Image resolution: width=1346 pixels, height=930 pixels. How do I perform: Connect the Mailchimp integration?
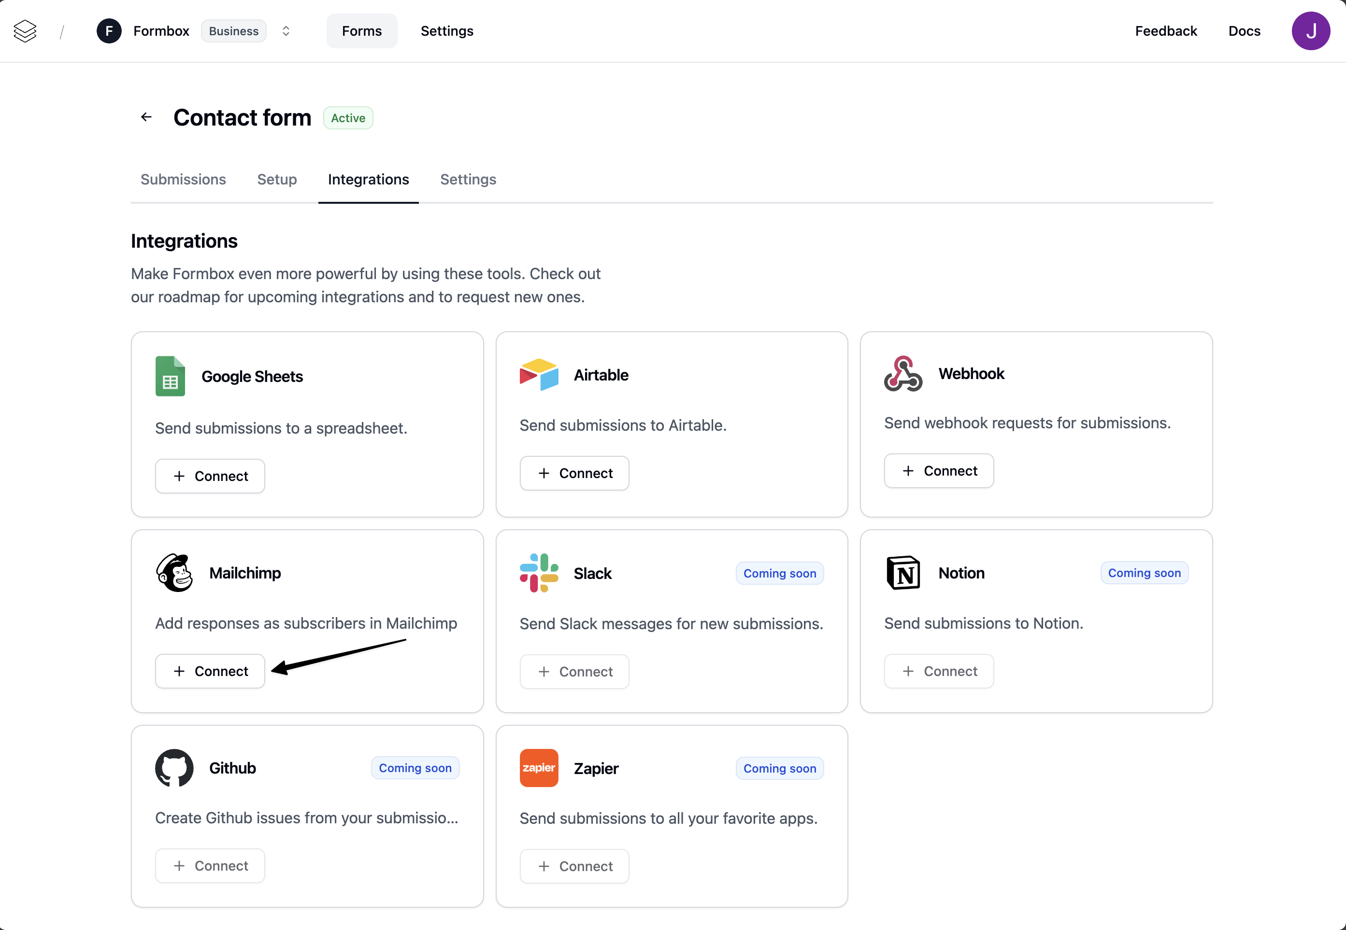[210, 671]
